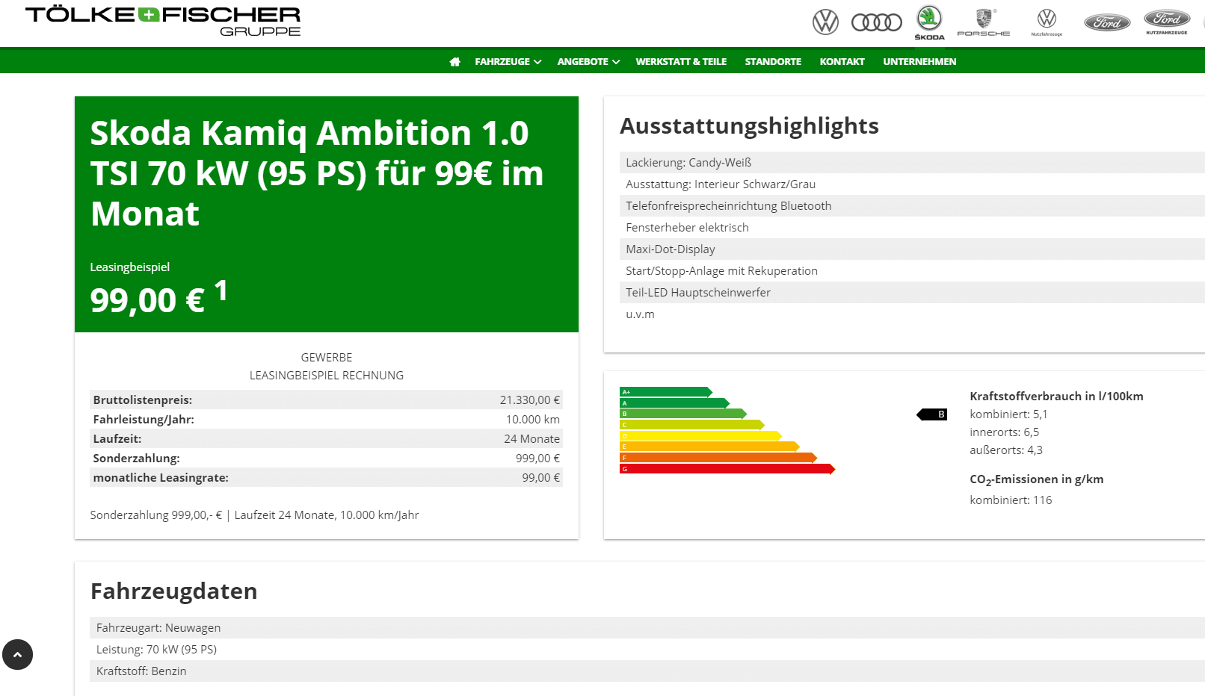Click the Leistung: 70 kW (95 PS) row
1205x696 pixels.
[647, 649]
